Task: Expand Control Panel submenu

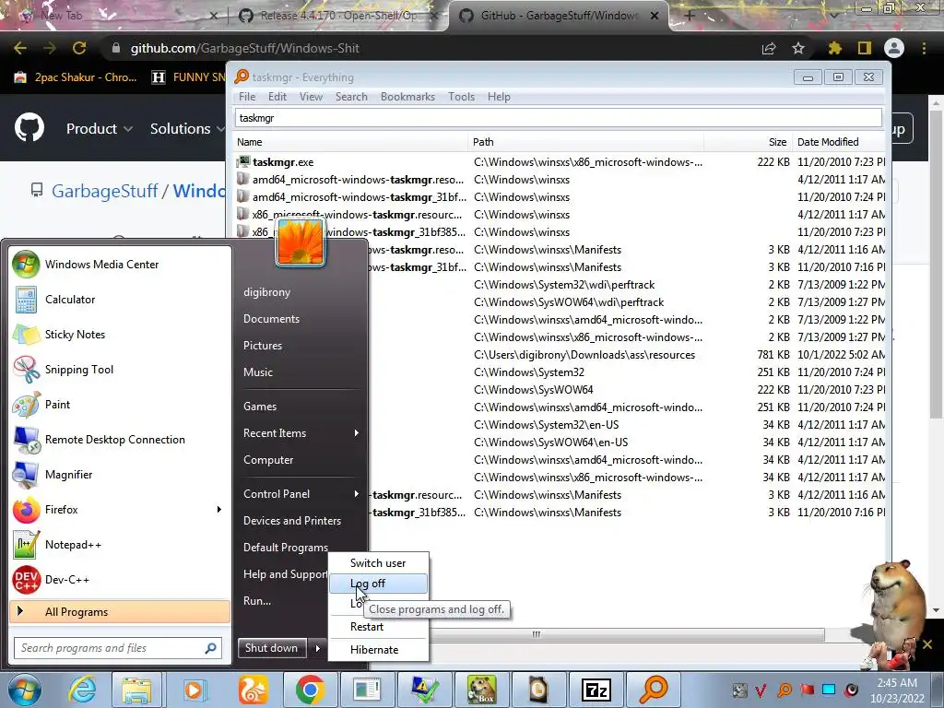Action: [x=301, y=494]
